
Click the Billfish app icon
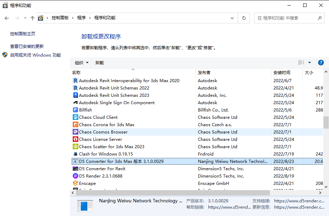pyautogui.click(x=75, y=110)
